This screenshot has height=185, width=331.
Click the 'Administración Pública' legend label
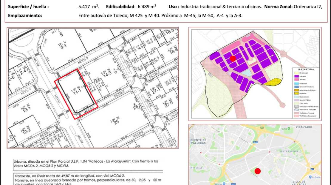pyautogui.click(x=307, y=90)
